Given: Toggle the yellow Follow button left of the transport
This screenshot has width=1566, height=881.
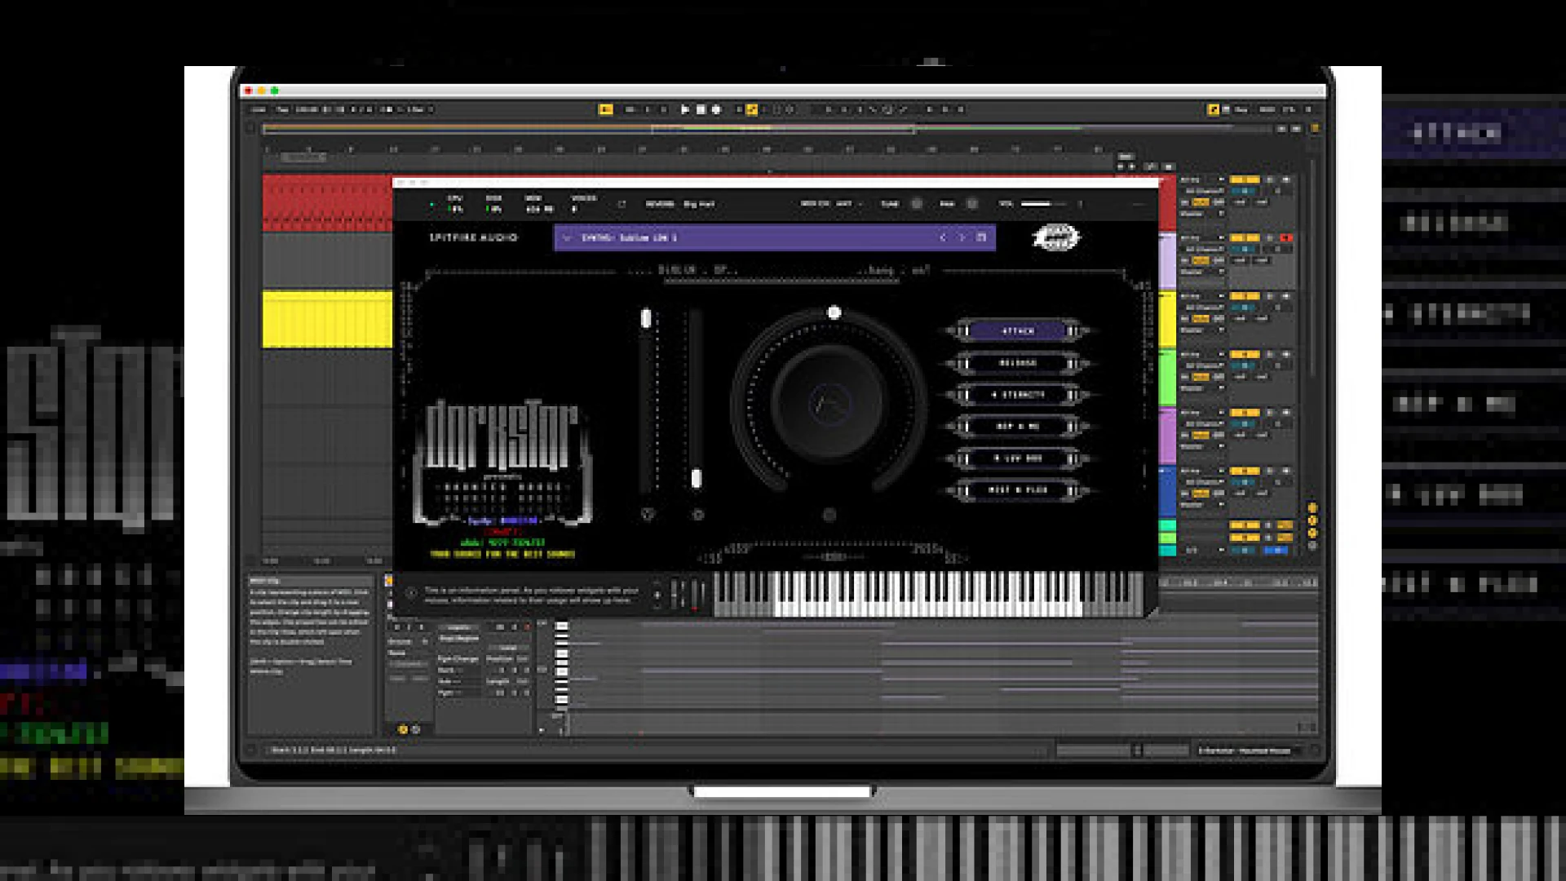Looking at the screenshot, I should tap(605, 109).
